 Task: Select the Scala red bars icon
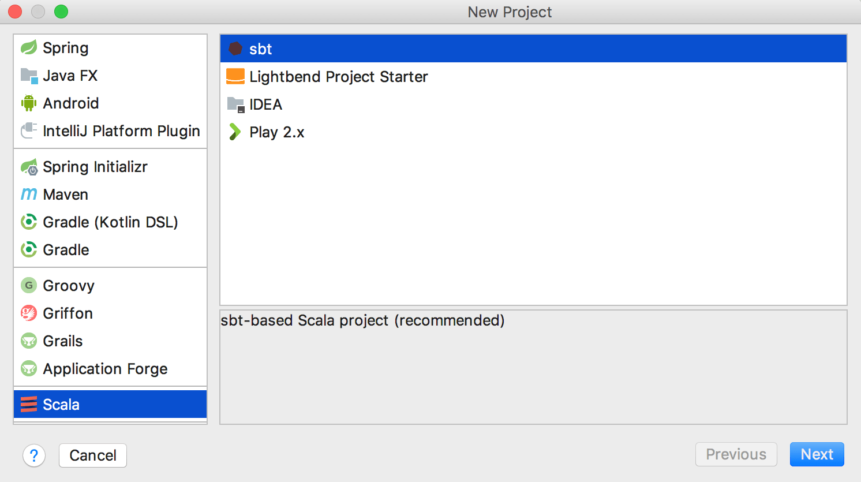29,404
